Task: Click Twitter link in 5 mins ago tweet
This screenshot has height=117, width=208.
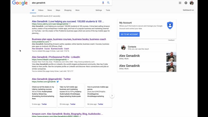Action: 44,104
